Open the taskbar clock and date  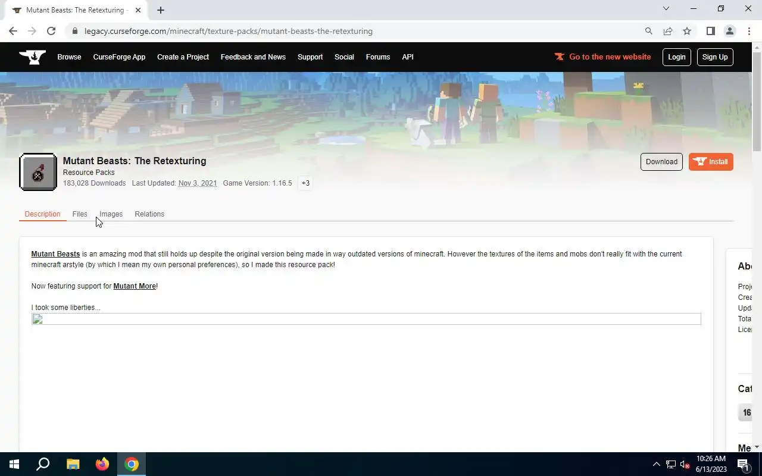point(711,464)
